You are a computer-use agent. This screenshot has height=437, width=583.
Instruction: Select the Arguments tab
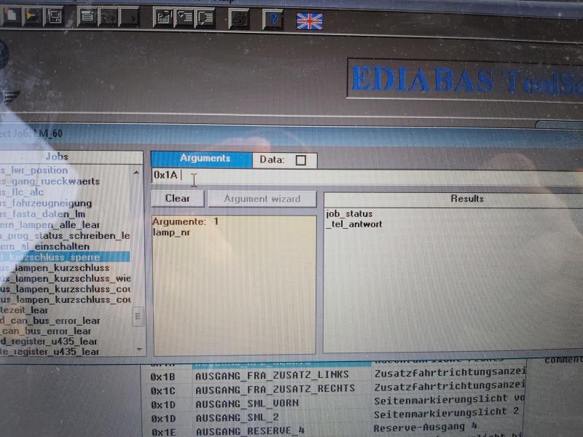tap(202, 160)
